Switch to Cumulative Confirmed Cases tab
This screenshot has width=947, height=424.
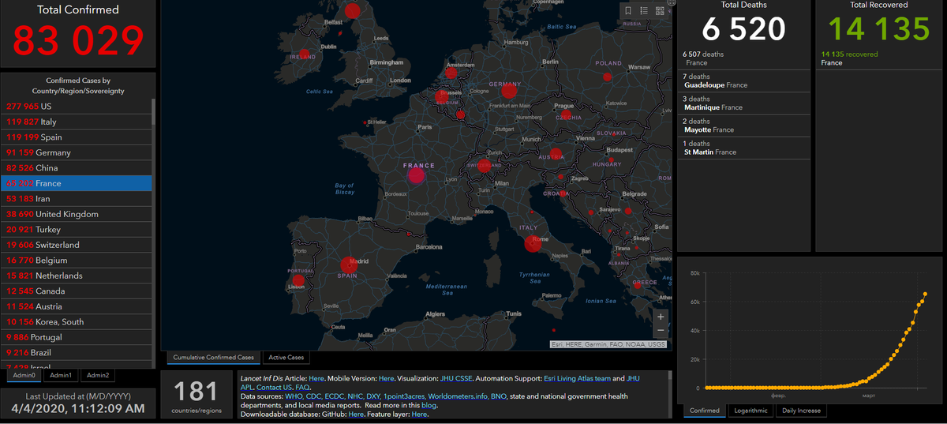tap(213, 358)
